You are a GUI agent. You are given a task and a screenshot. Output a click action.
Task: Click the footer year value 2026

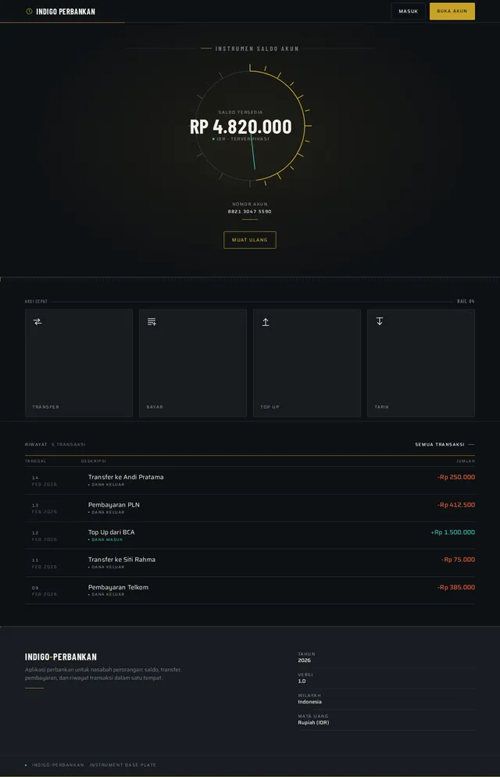pyautogui.click(x=304, y=661)
